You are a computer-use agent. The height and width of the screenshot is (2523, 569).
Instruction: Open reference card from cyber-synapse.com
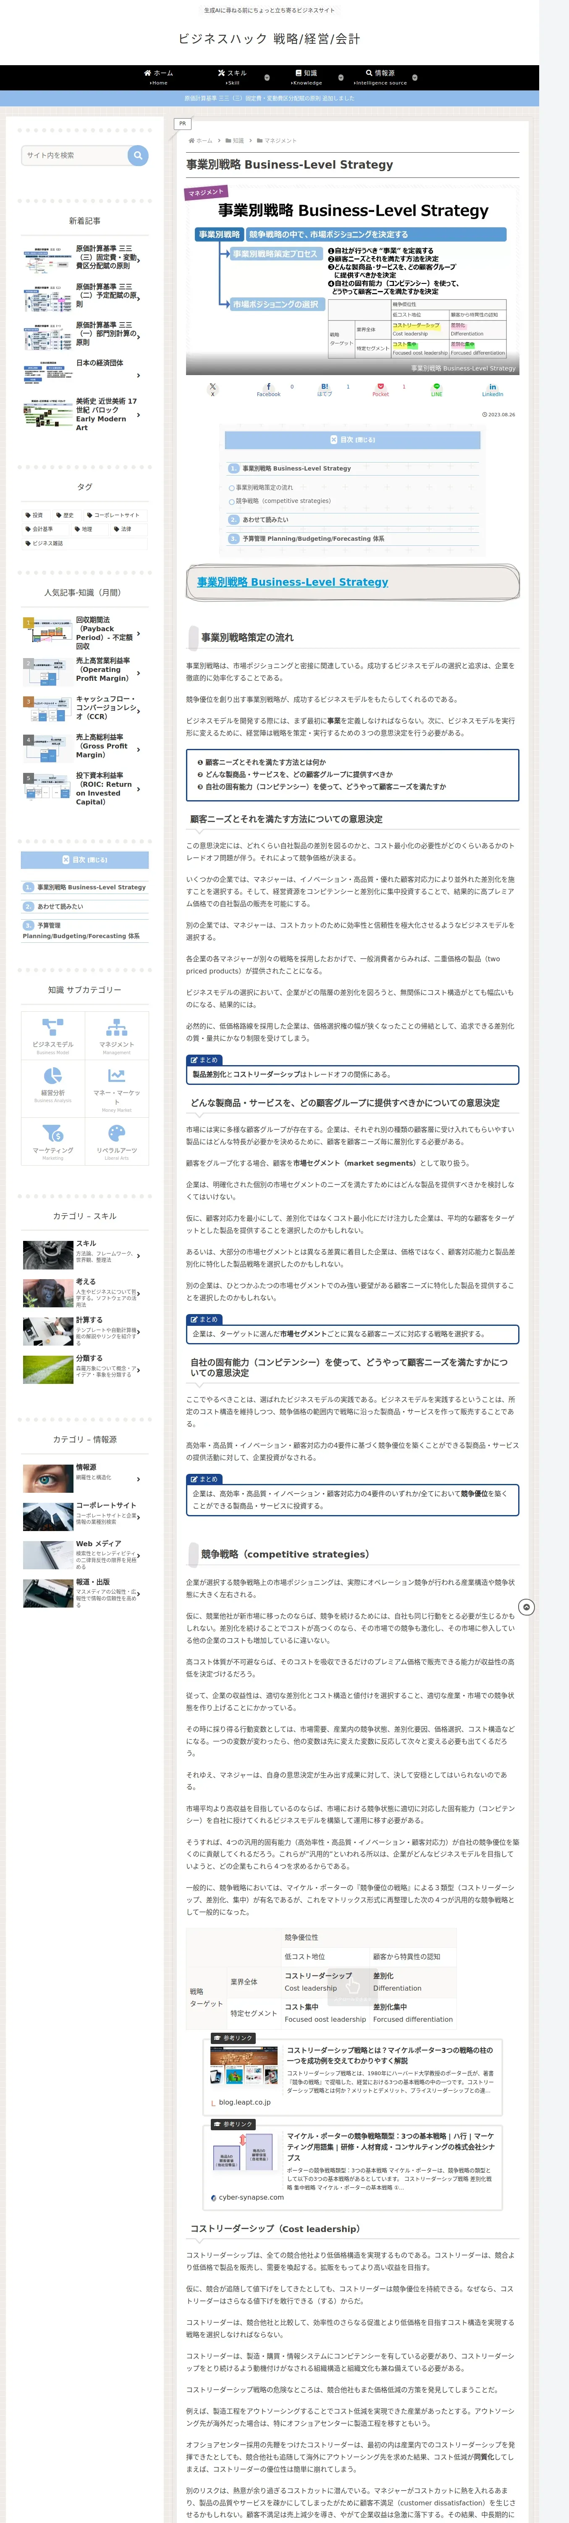pyautogui.click(x=352, y=2169)
